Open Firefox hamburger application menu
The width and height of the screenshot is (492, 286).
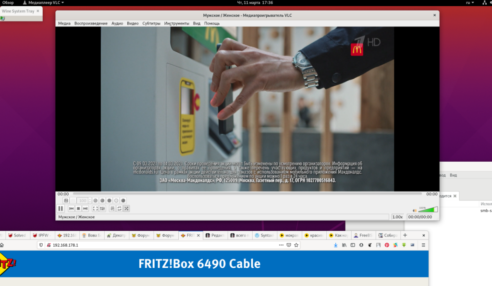point(423,245)
